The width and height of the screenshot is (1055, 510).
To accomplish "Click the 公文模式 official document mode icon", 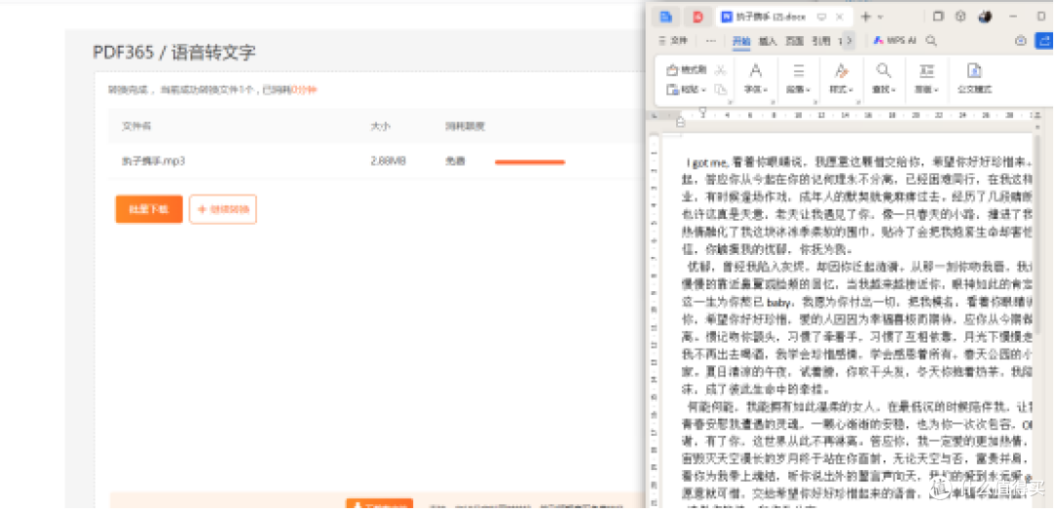I will pyautogui.click(x=974, y=70).
